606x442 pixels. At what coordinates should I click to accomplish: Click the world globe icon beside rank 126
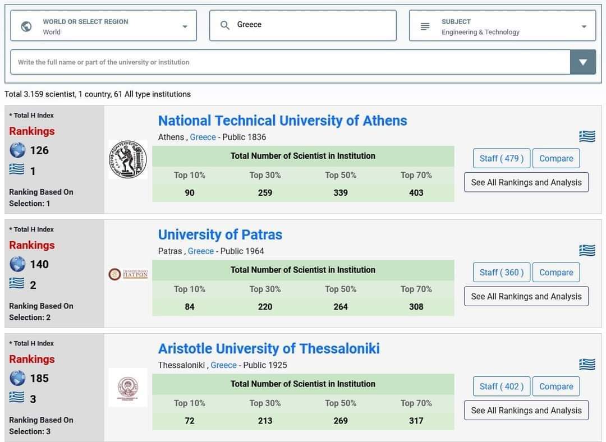(17, 150)
